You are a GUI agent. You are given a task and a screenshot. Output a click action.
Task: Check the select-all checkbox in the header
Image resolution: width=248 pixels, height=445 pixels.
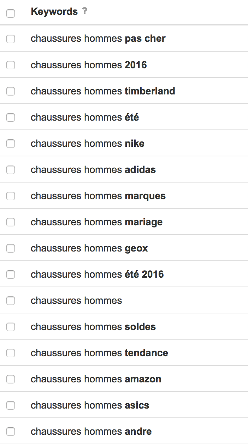click(11, 13)
